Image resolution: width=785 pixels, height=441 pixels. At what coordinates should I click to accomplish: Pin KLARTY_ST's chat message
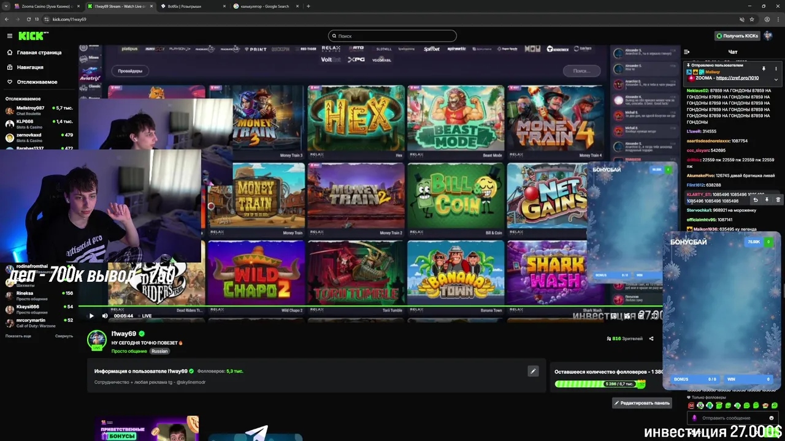pyautogui.click(x=767, y=200)
